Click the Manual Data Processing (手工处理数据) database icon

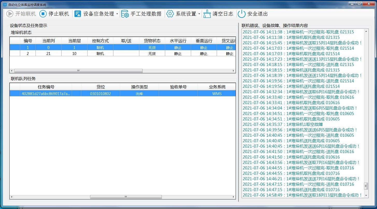point(125,14)
